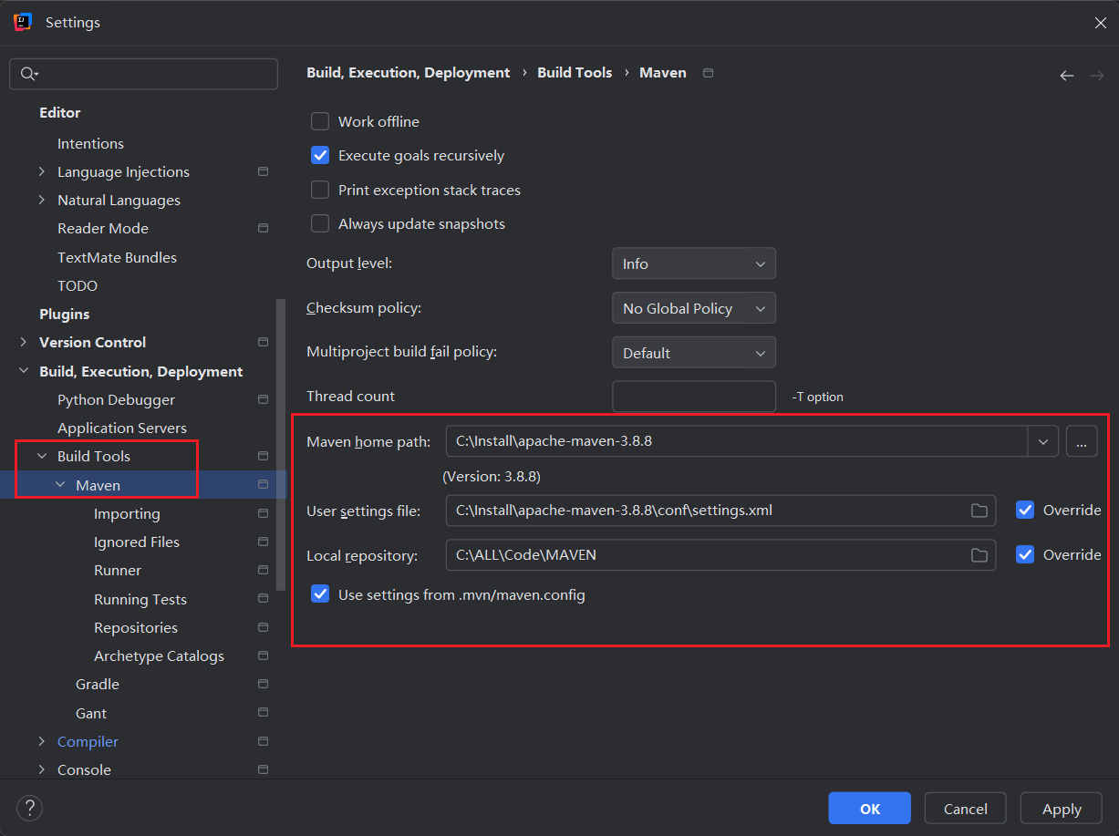Expand the Compiler tree node
1119x836 pixels.
pyautogui.click(x=42, y=741)
